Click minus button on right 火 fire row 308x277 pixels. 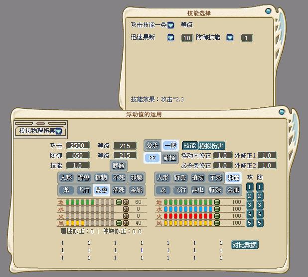pos(217,216)
